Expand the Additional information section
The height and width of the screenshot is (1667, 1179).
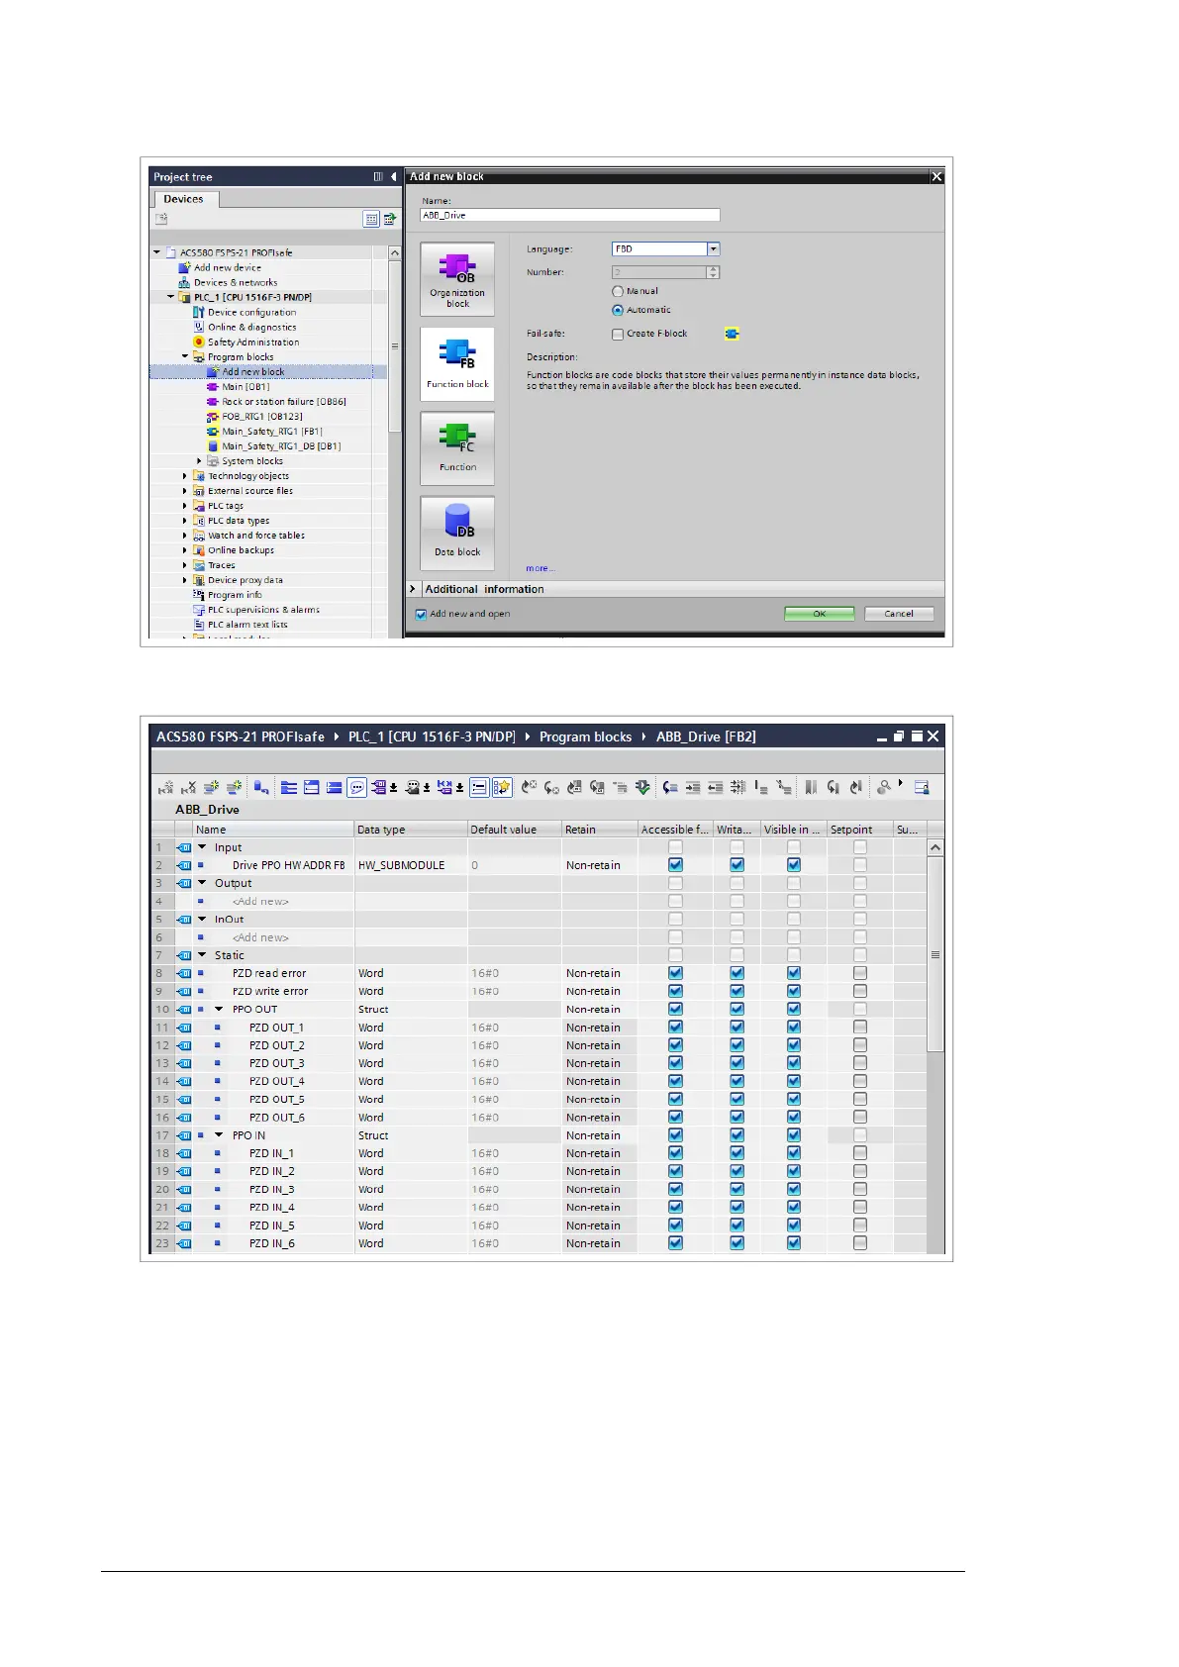pyautogui.click(x=414, y=589)
